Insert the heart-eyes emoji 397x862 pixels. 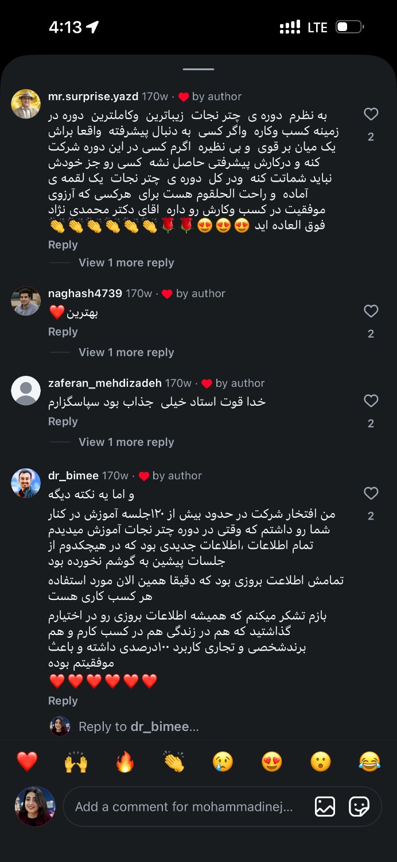pyautogui.click(x=271, y=762)
